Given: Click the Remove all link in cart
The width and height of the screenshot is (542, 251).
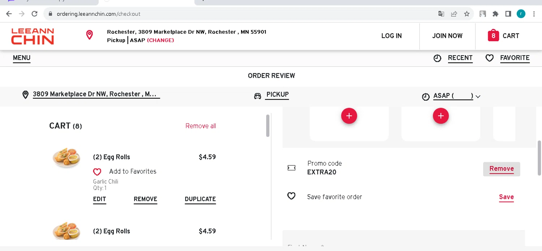Looking at the screenshot, I should (x=201, y=126).
